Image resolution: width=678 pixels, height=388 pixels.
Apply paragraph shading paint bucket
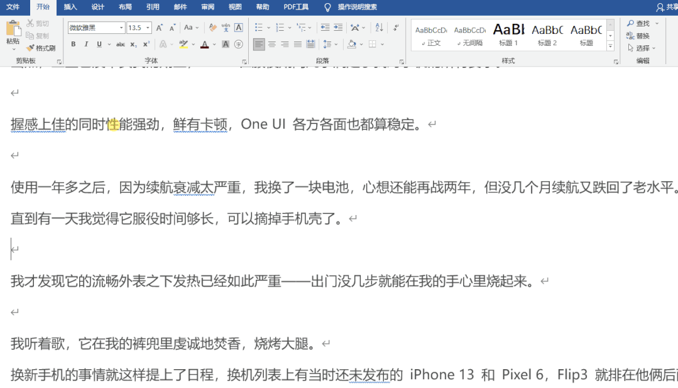point(351,44)
